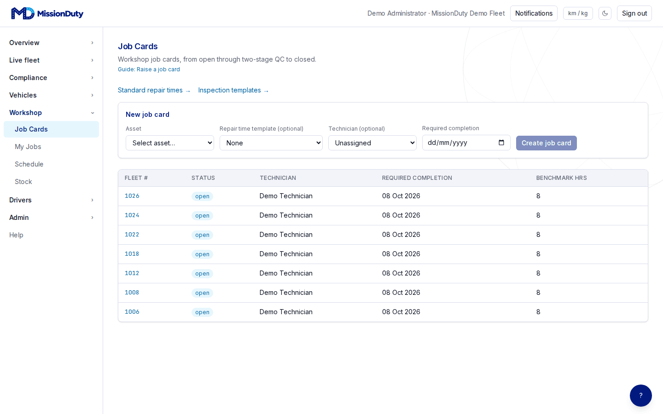Open job card for fleet 1022
Screen dimensions: 663x414
click(x=132, y=235)
